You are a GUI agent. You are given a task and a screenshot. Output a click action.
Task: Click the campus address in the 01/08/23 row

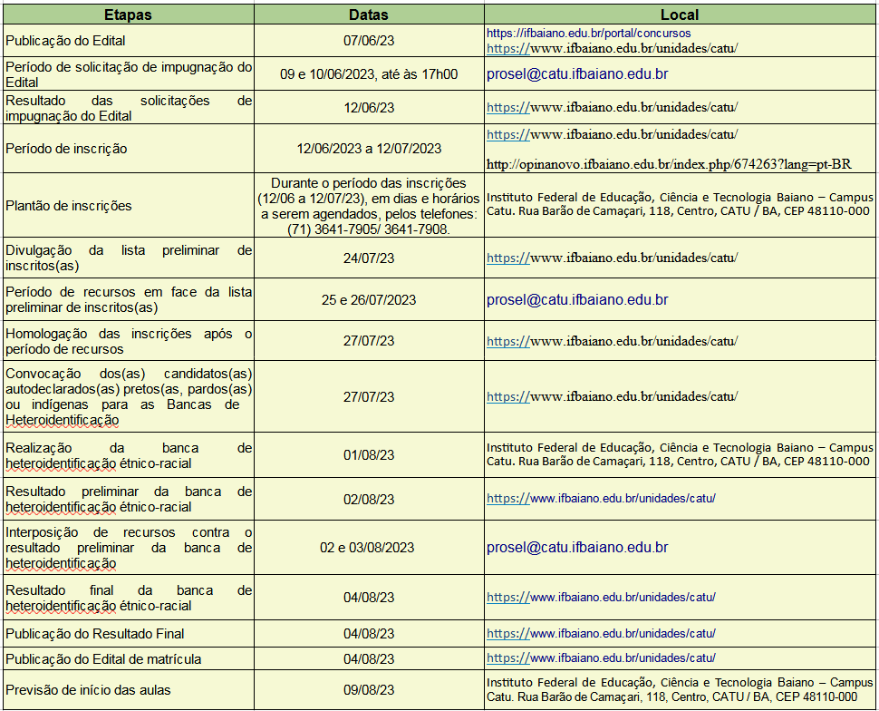pyautogui.click(x=680, y=454)
